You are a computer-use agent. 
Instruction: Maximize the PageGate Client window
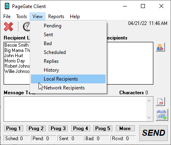[x=143, y=6]
